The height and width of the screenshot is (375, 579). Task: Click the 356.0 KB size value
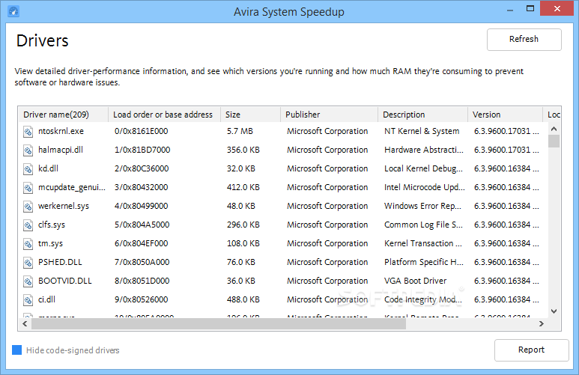[243, 150]
